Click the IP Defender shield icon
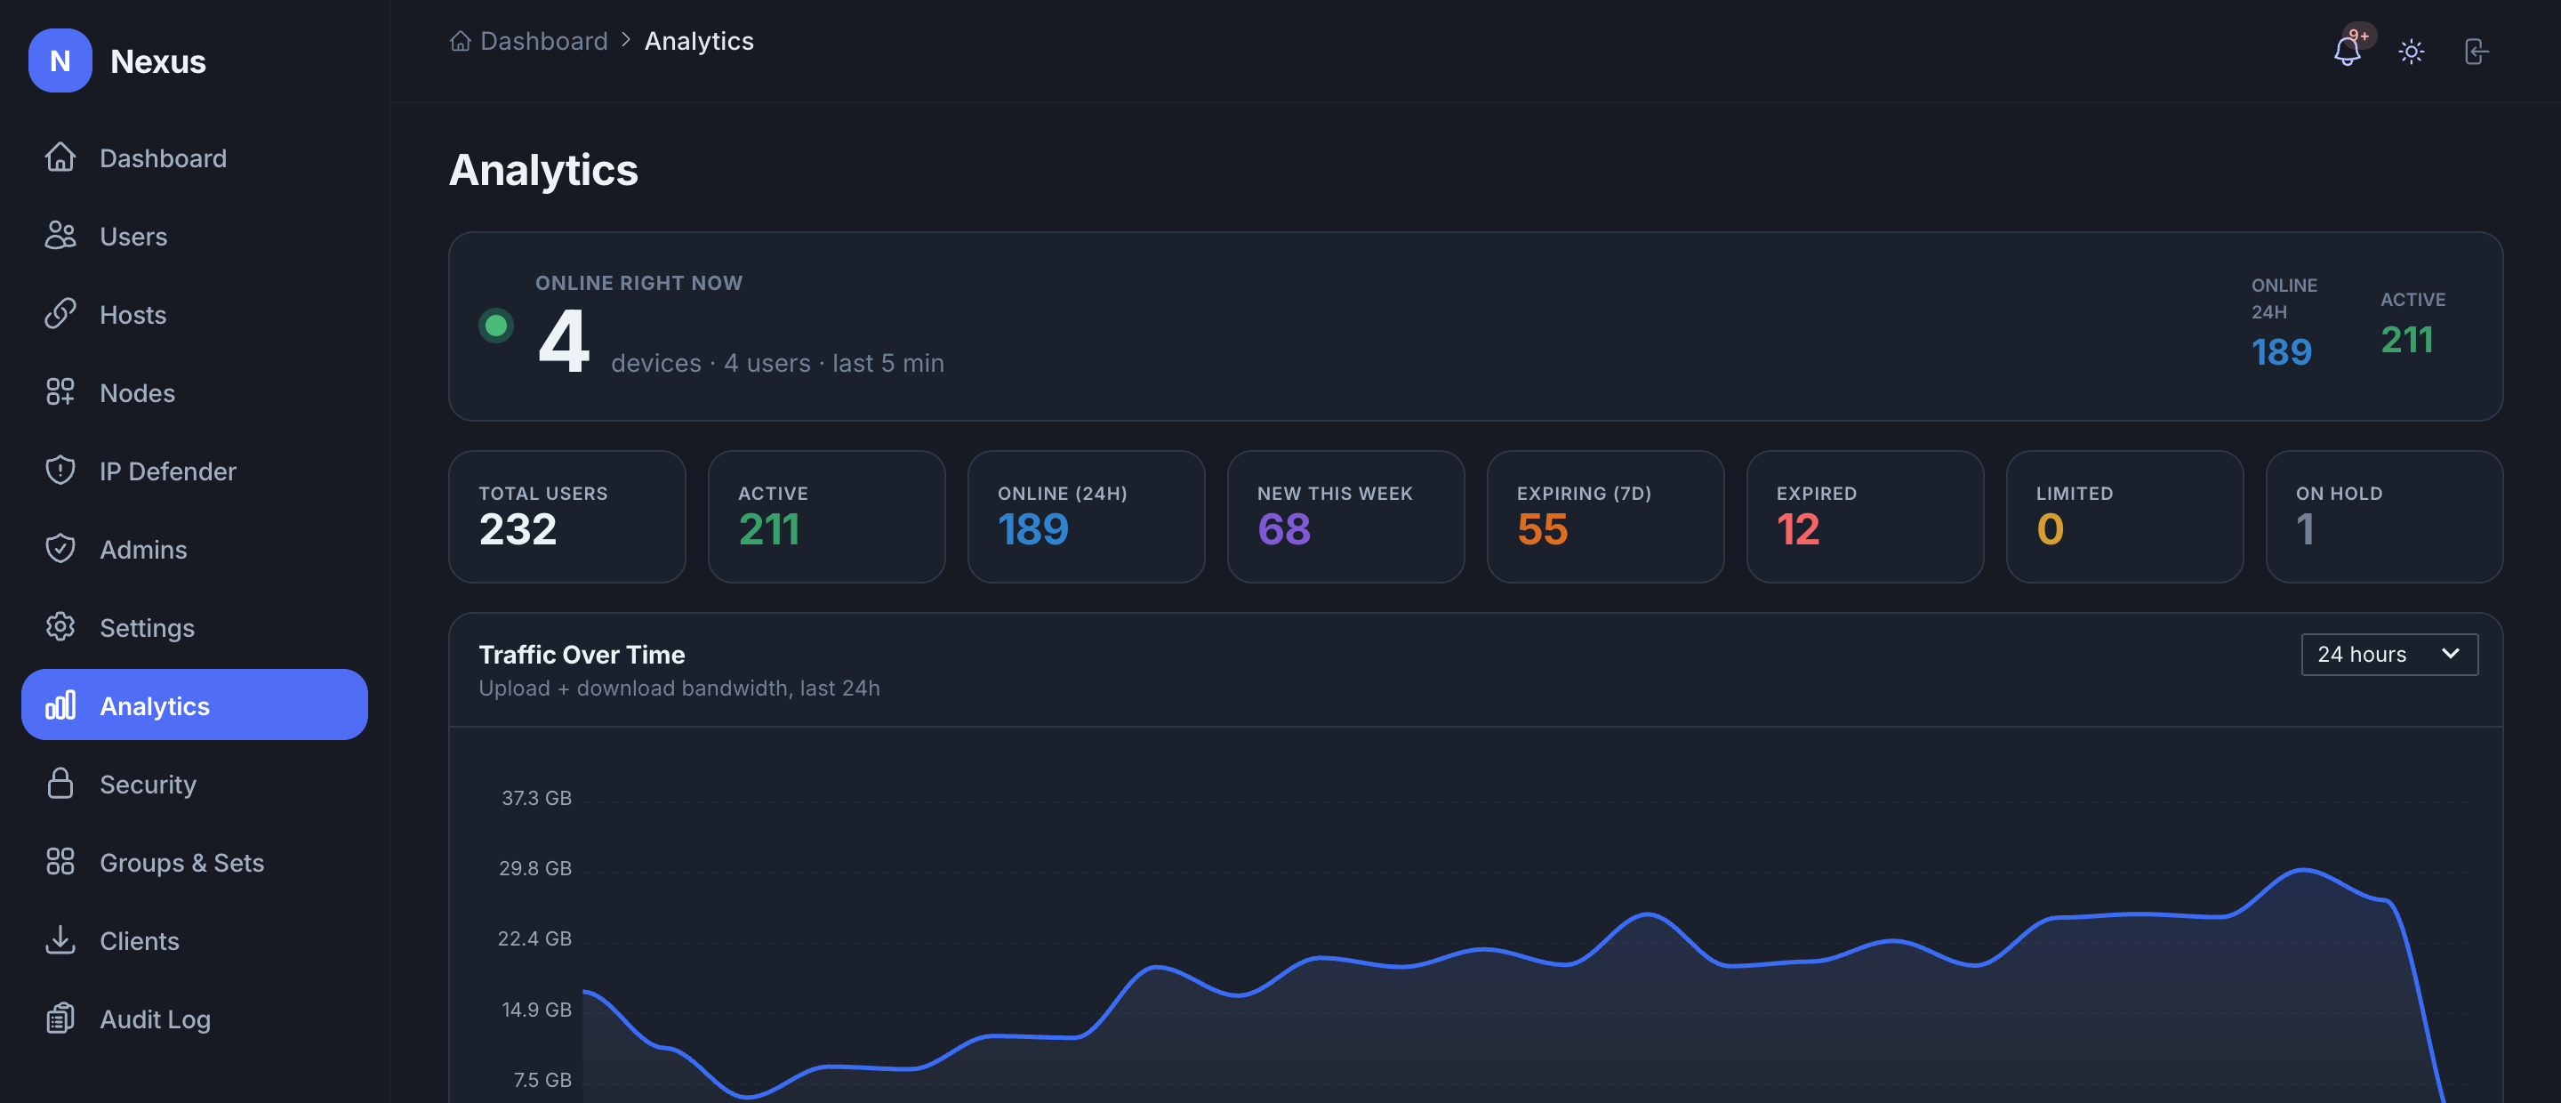 click(60, 471)
